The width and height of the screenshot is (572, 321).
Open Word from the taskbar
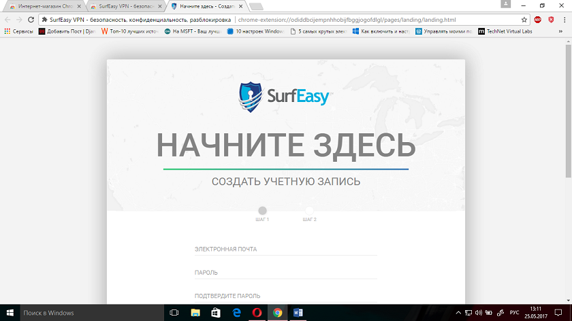tap(298, 313)
